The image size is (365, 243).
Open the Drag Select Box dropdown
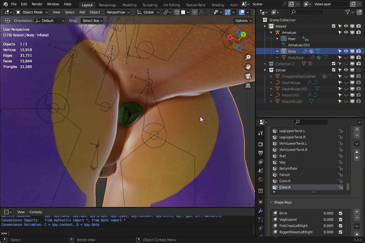[92, 21]
